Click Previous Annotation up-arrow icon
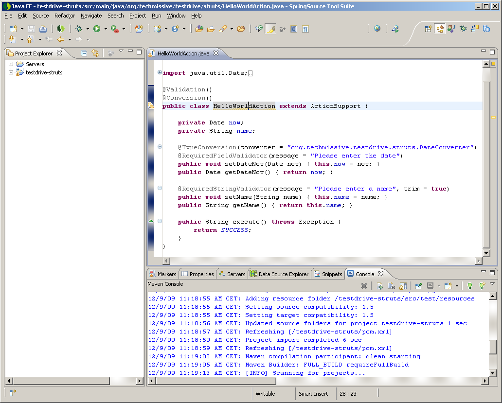Image resolution: width=502 pixels, height=403 pixels. pos(31,39)
